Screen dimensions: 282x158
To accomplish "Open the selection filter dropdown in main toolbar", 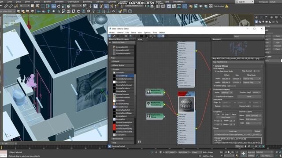I will click(25, 6).
